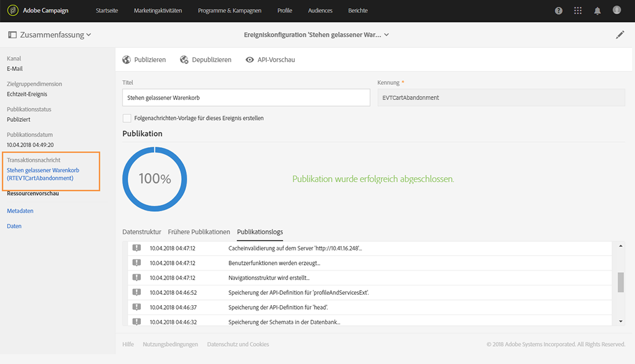Click log icon for 'head' API-Definition row
635x364 pixels.
click(137, 307)
